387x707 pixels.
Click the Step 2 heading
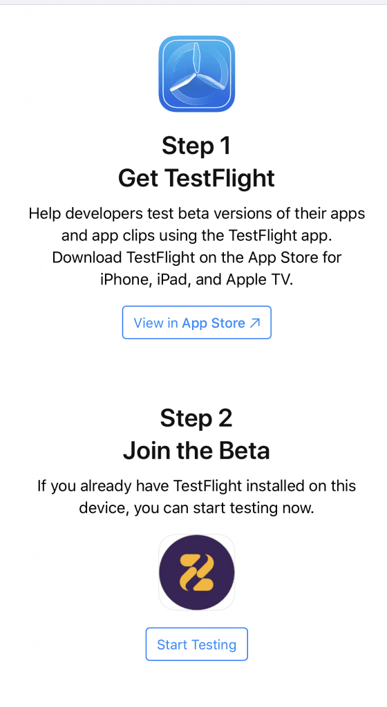point(196,418)
